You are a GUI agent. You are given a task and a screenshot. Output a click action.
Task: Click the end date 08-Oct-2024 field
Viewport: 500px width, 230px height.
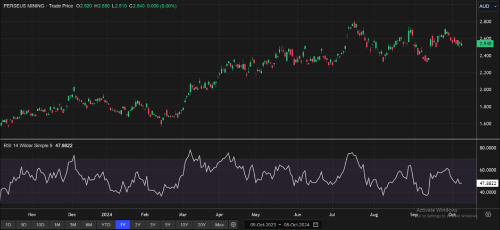(296, 225)
